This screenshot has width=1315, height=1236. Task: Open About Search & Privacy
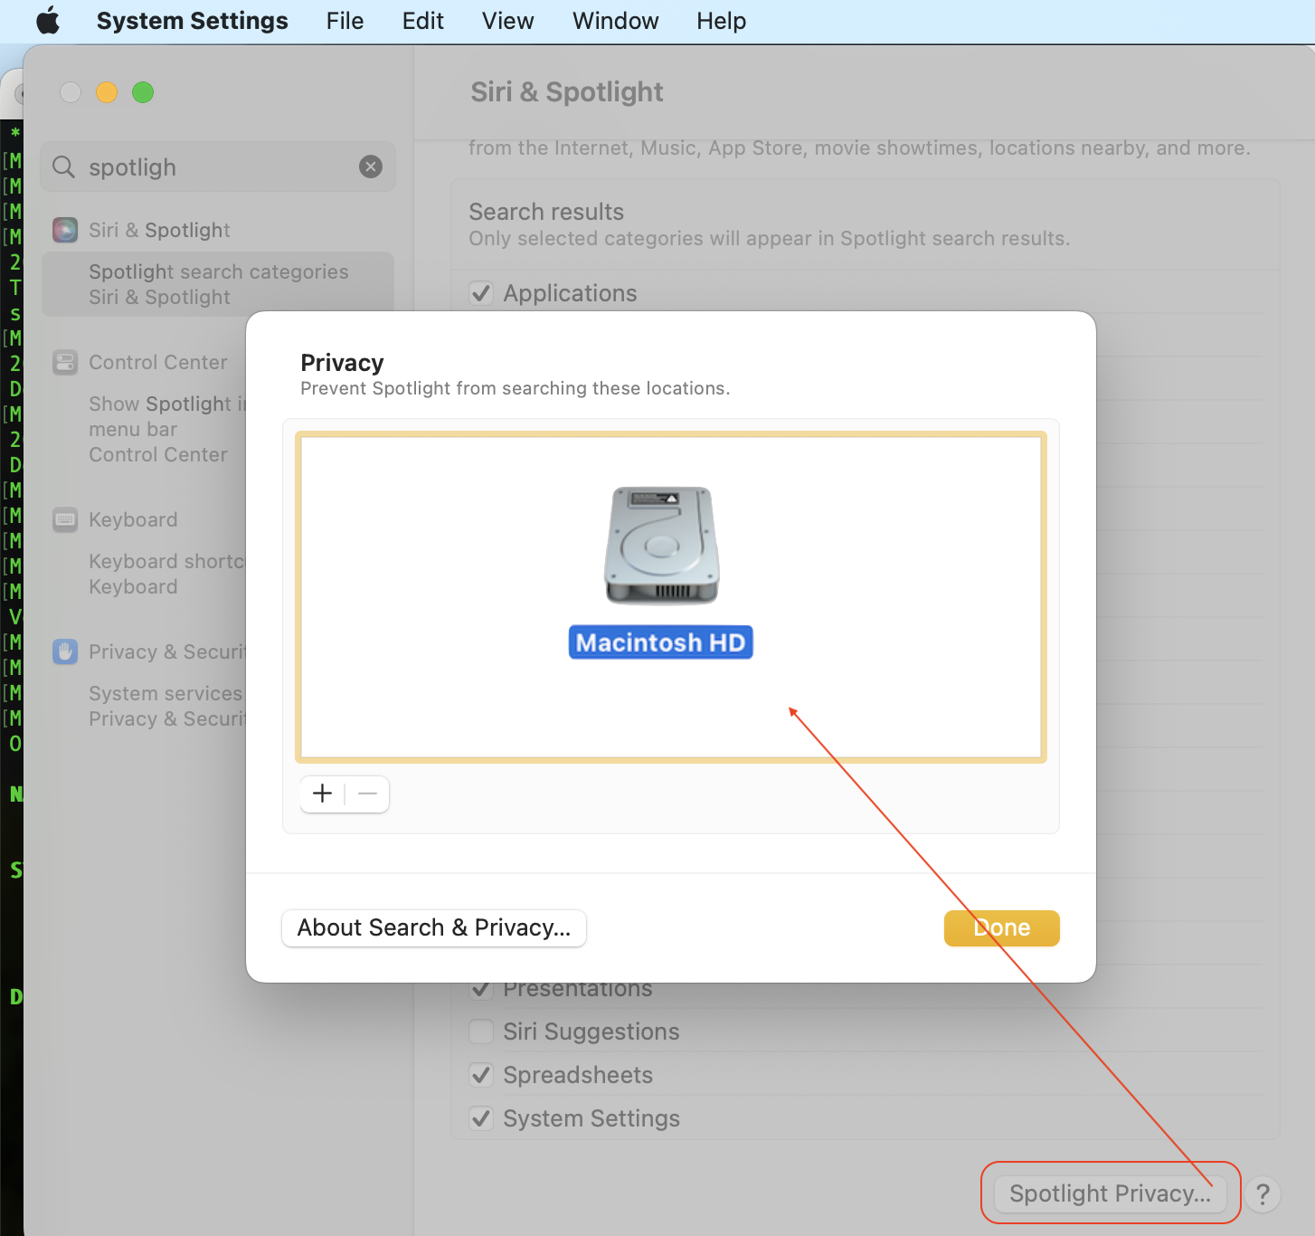point(433,927)
